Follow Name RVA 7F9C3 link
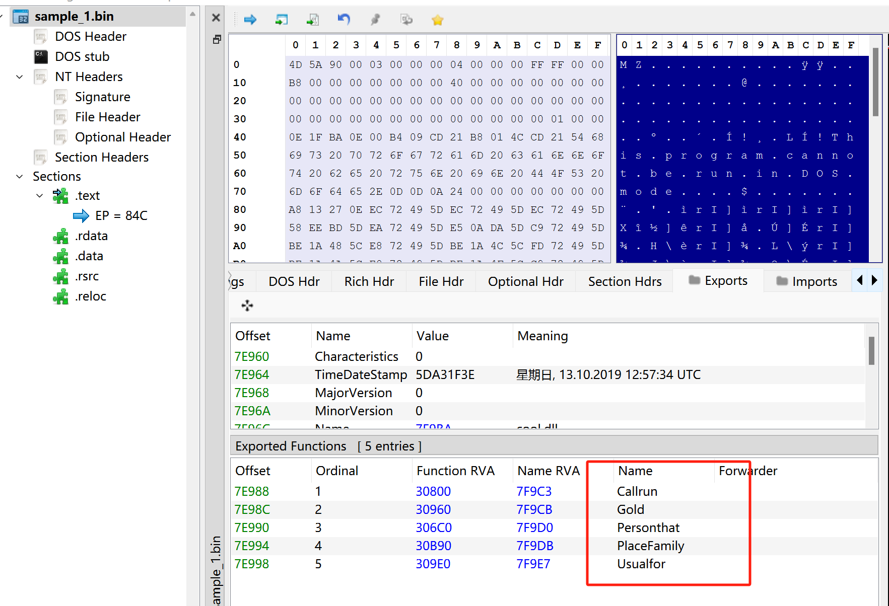The height and width of the screenshot is (606, 889). pos(534,491)
